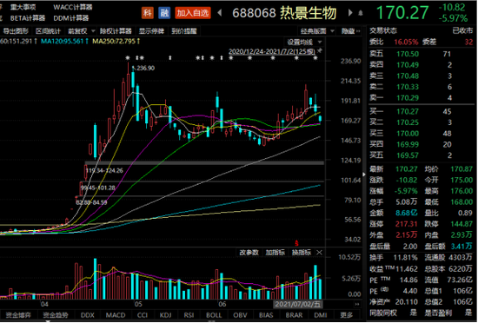Screen dimensions: 478x323
Task: Select the MACD indicator tab
Action: coord(116,315)
